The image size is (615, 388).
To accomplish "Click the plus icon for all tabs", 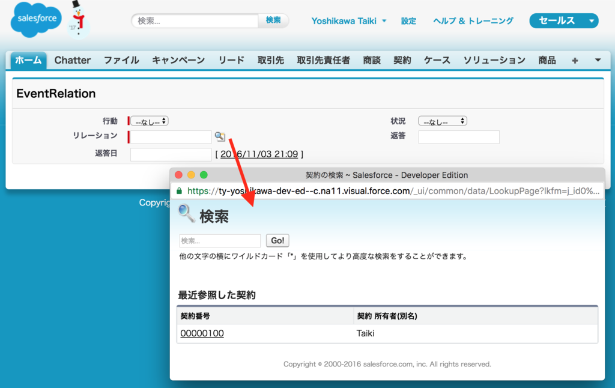I will click(575, 61).
